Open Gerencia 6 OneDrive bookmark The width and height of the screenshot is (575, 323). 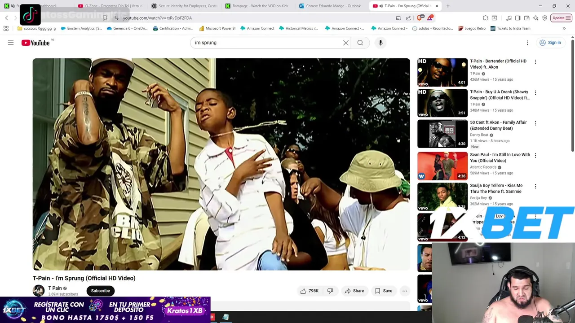127,28
